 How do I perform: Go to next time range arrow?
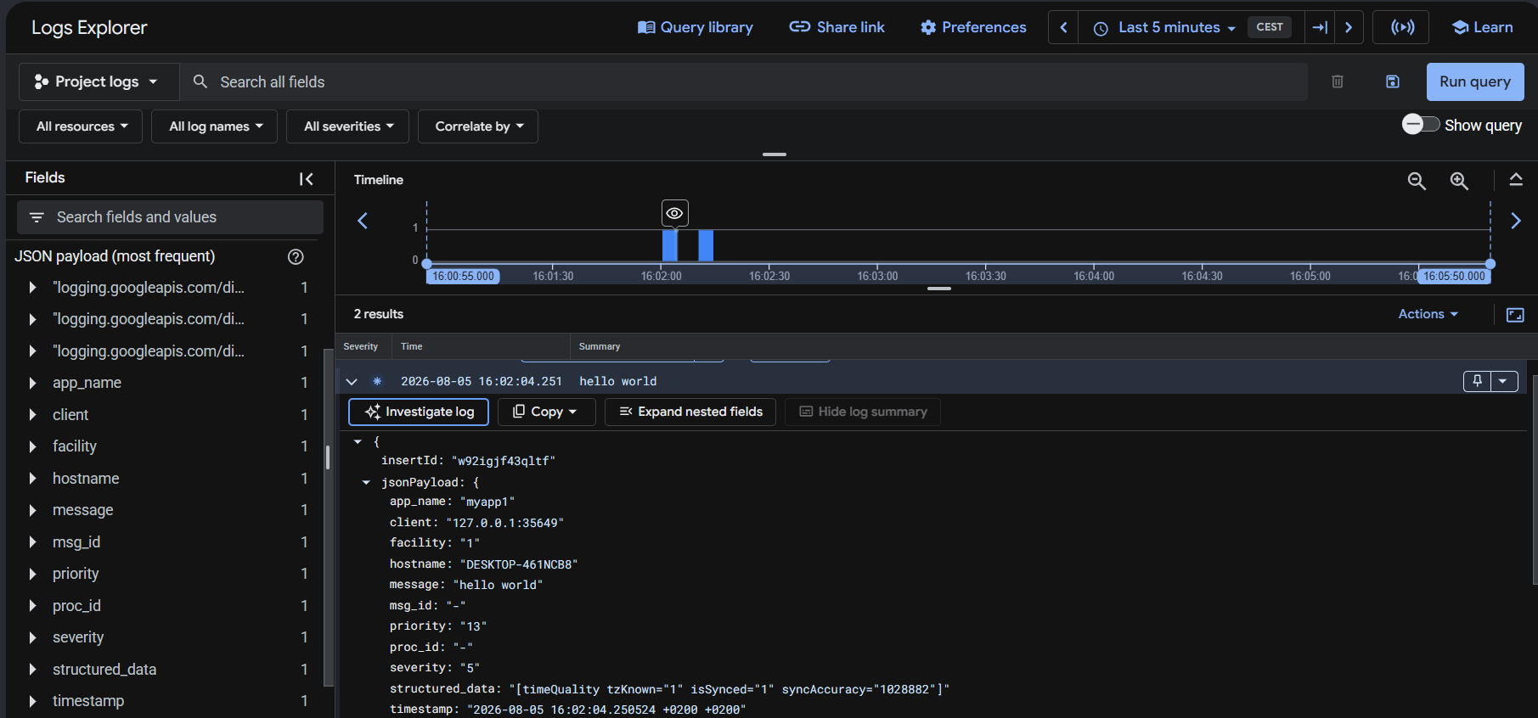1349,27
